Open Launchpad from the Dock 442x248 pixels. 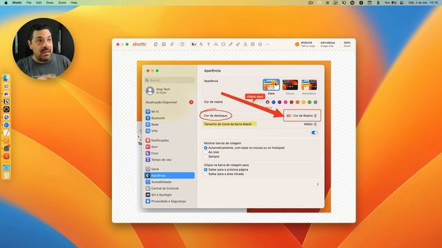(x=6, y=86)
